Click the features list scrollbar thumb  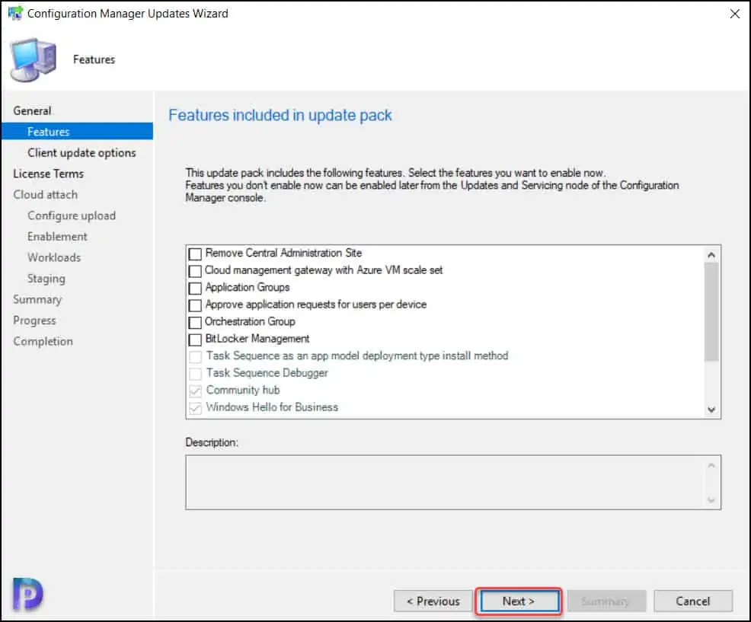pos(711,311)
